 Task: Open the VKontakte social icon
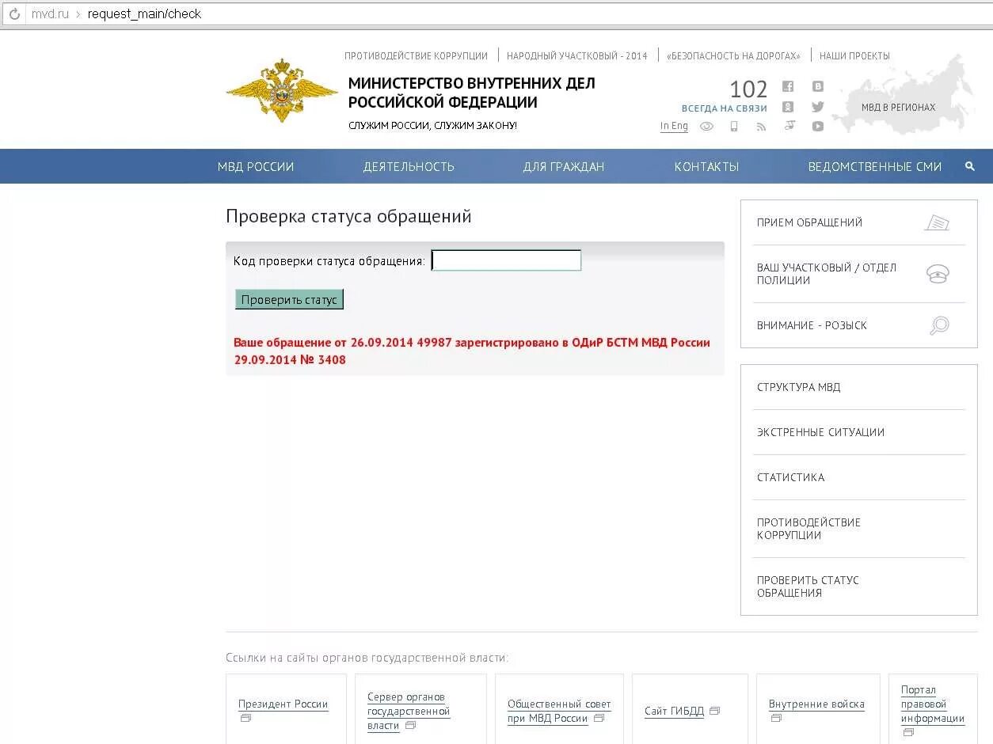coord(817,86)
